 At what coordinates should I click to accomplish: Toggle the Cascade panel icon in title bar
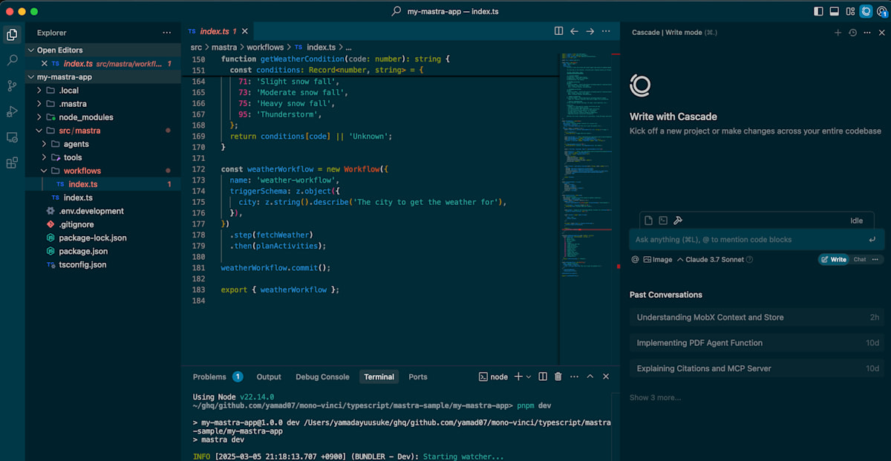pyautogui.click(x=866, y=11)
